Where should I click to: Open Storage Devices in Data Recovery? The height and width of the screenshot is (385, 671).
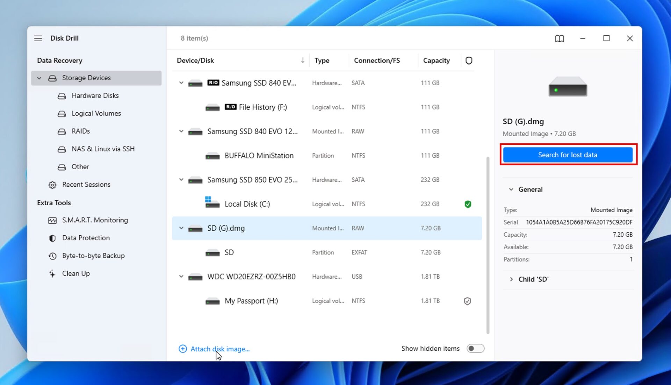point(86,78)
